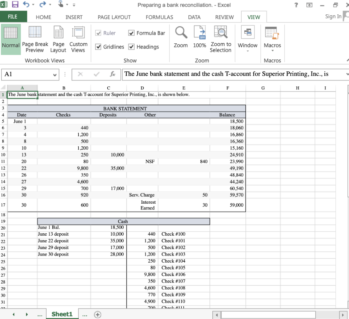Viewport: 349px width, 319px height.
Task: Activate Zoom to Selection
Action: coord(221,39)
